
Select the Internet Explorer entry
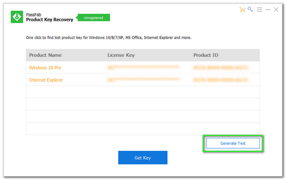click(46, 80)
